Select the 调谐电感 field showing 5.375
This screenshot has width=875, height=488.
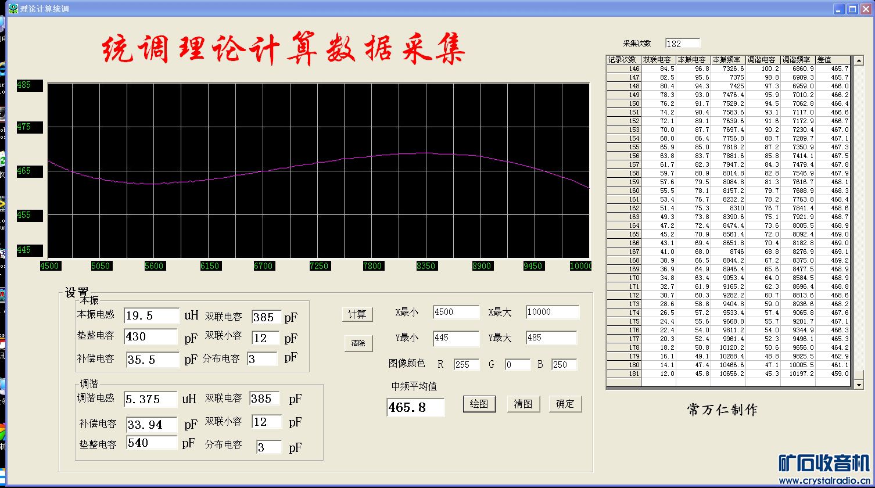150,399
